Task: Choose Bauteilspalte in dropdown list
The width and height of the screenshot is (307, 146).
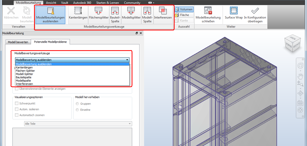Action: (x=72, y=77)
